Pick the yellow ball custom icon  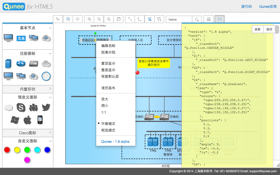(x=17, y=150)
